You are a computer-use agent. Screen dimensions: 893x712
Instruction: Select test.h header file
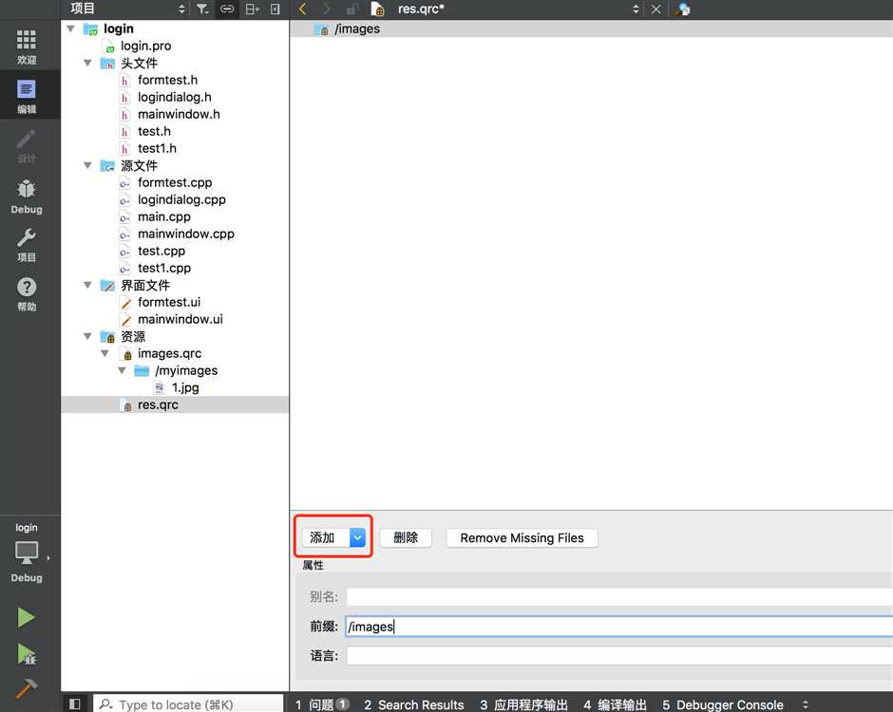pyautogui.click(x=154, y=131)
